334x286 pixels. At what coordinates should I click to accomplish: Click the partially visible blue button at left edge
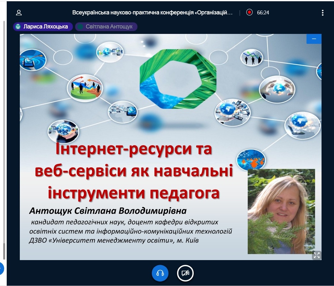(1, 268)
